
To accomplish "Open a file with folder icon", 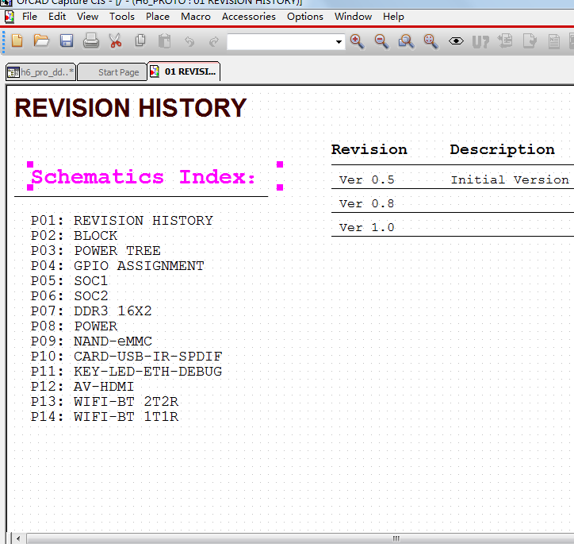I will [41, 41].
